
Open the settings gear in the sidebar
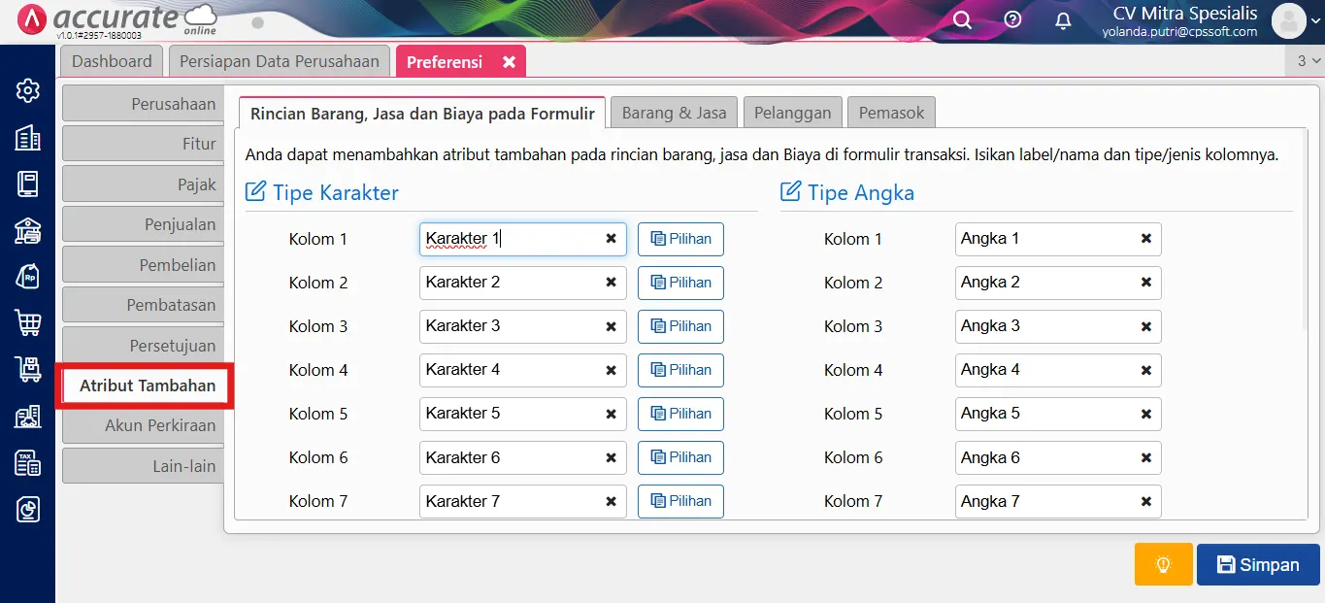pyautogui.click(x=28, y=90)
